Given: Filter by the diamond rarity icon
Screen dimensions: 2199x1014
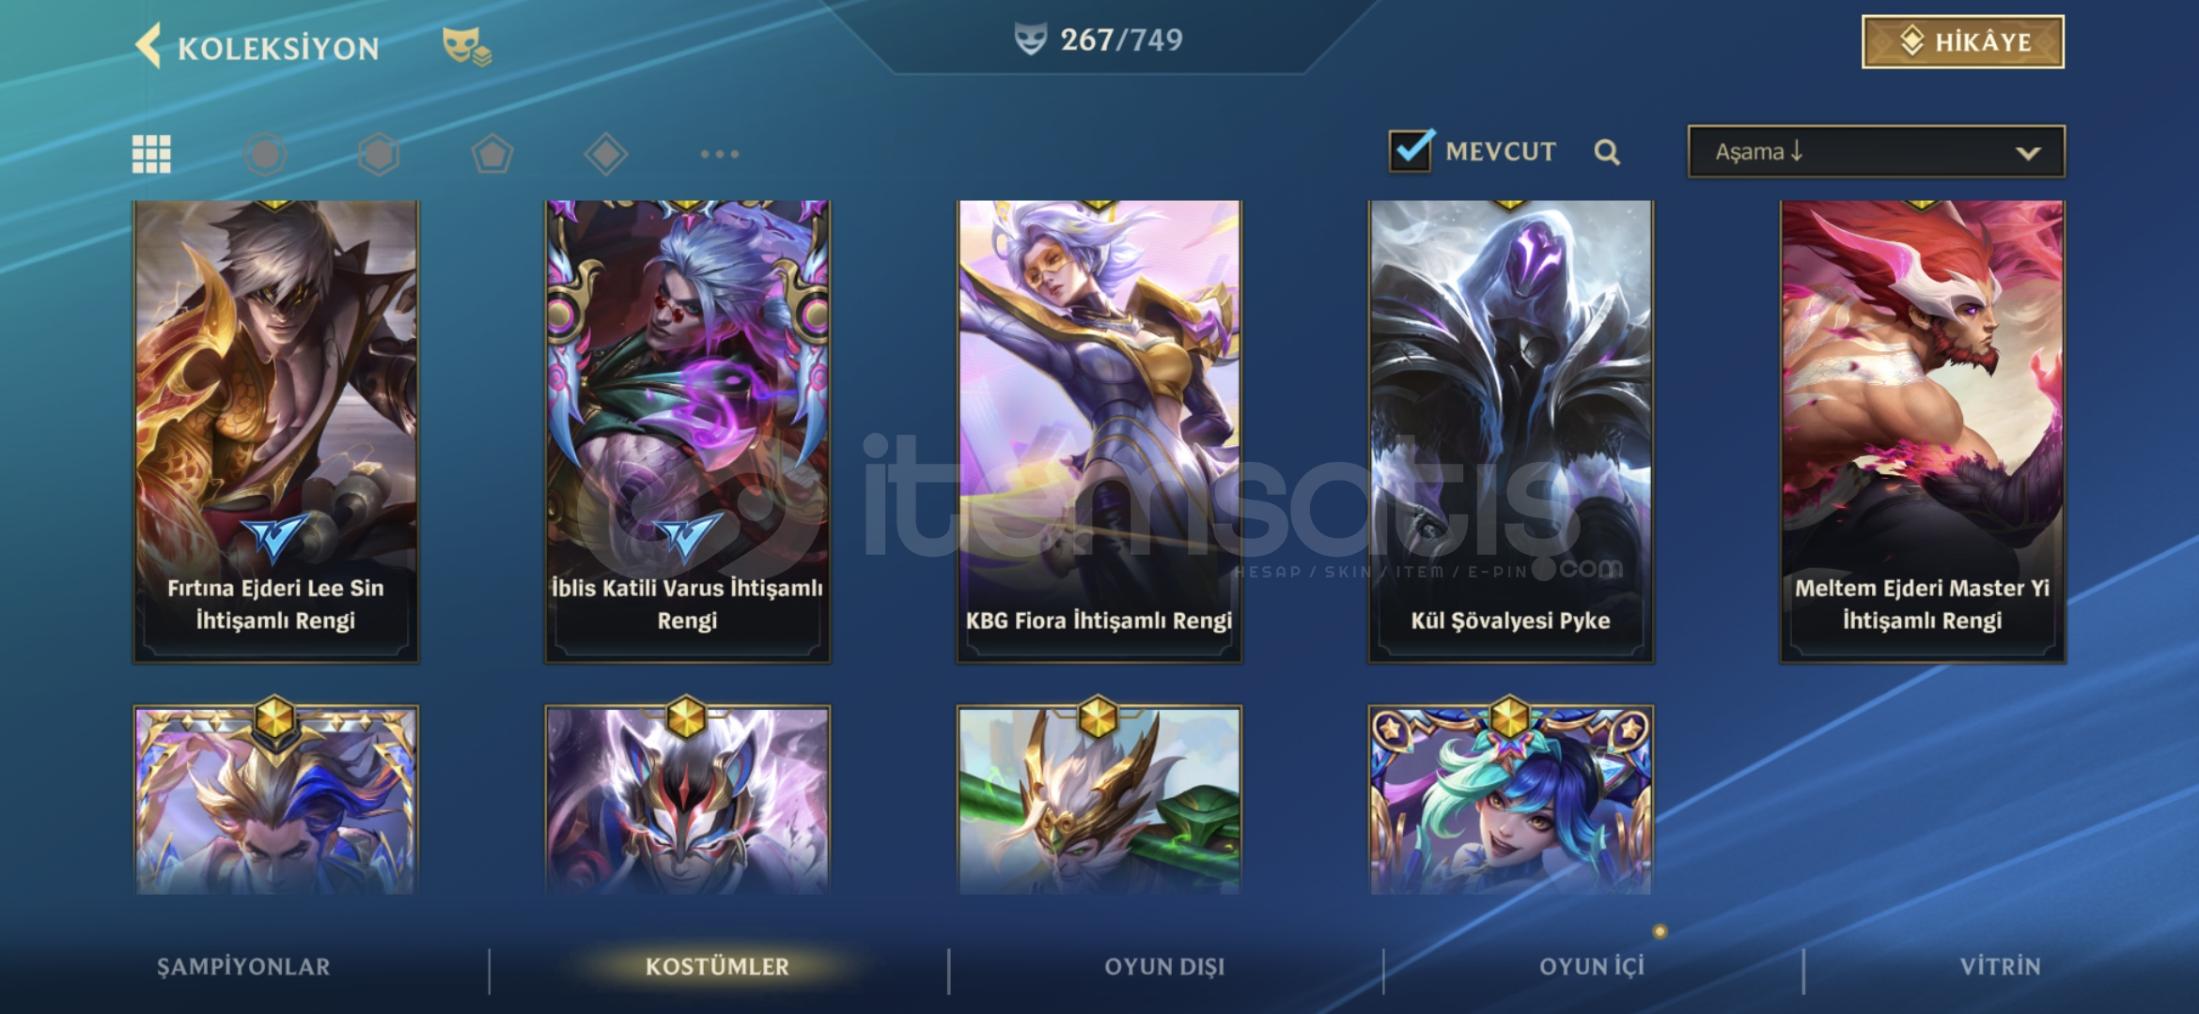Looking at the screenshot, I should [x=606, y=154].
